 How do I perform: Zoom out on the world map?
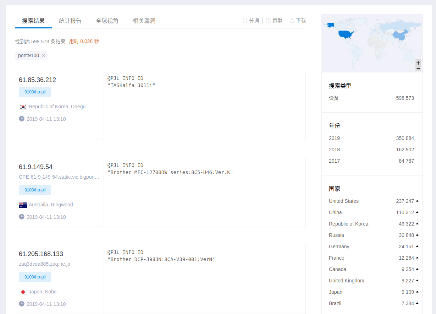point(418,68)
